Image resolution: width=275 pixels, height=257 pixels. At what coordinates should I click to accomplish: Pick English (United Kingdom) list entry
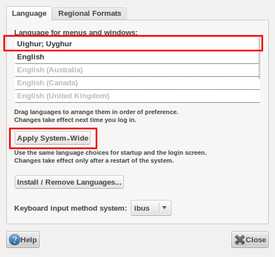137,96
